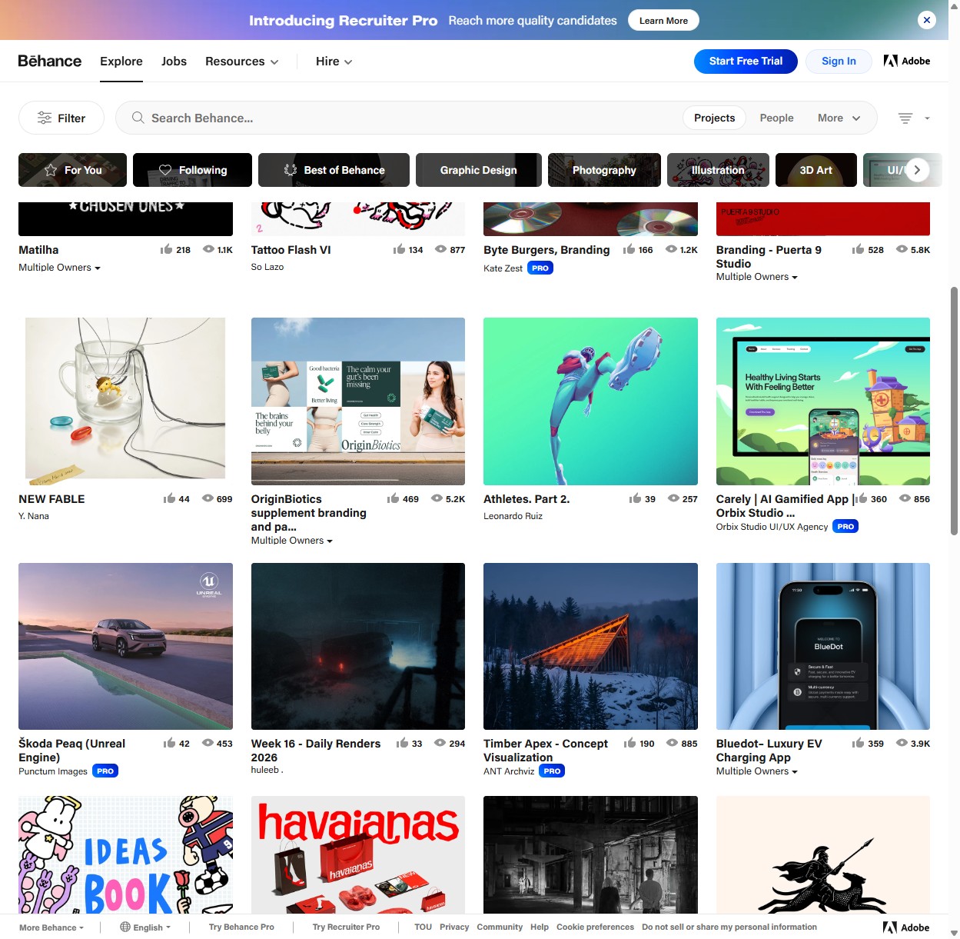Expand Multiple Owners under Branding Puerta 9
Image resolution: width=960 pixels, height=939 pixels.
pyautogui.click(x=757, y=277)
